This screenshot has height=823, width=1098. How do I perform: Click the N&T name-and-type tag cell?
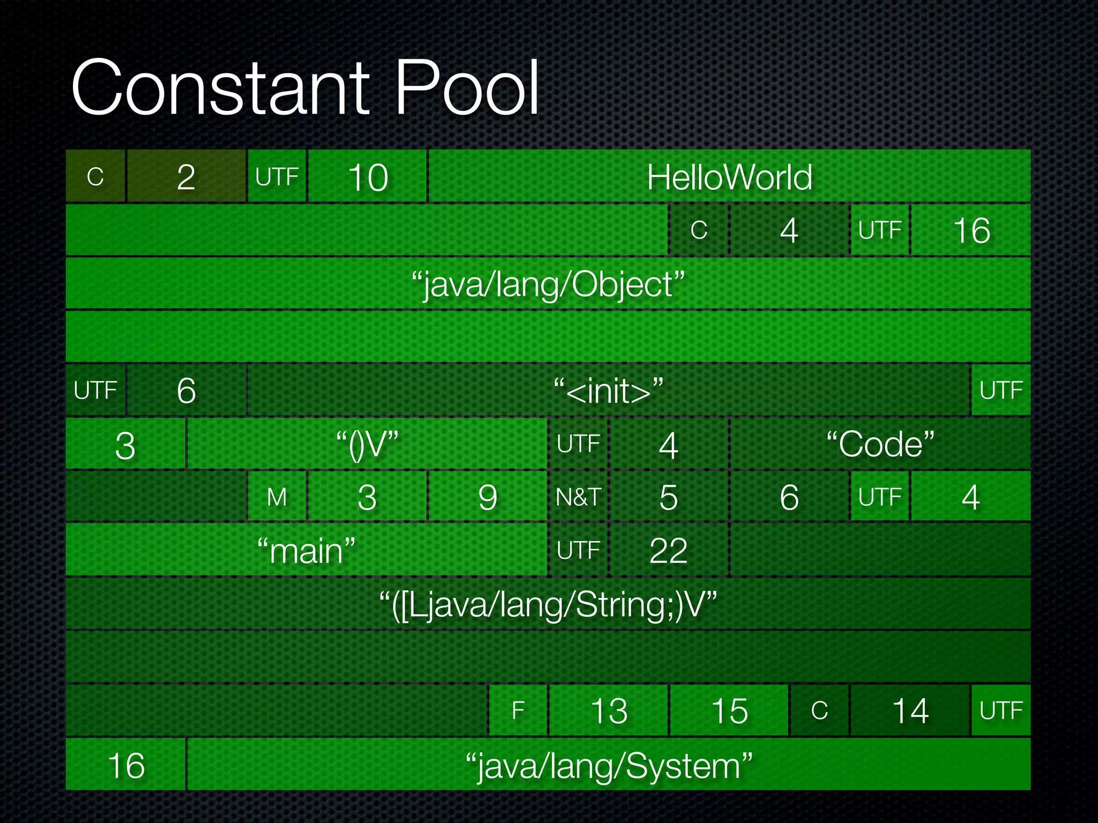(x=578, y=497)
